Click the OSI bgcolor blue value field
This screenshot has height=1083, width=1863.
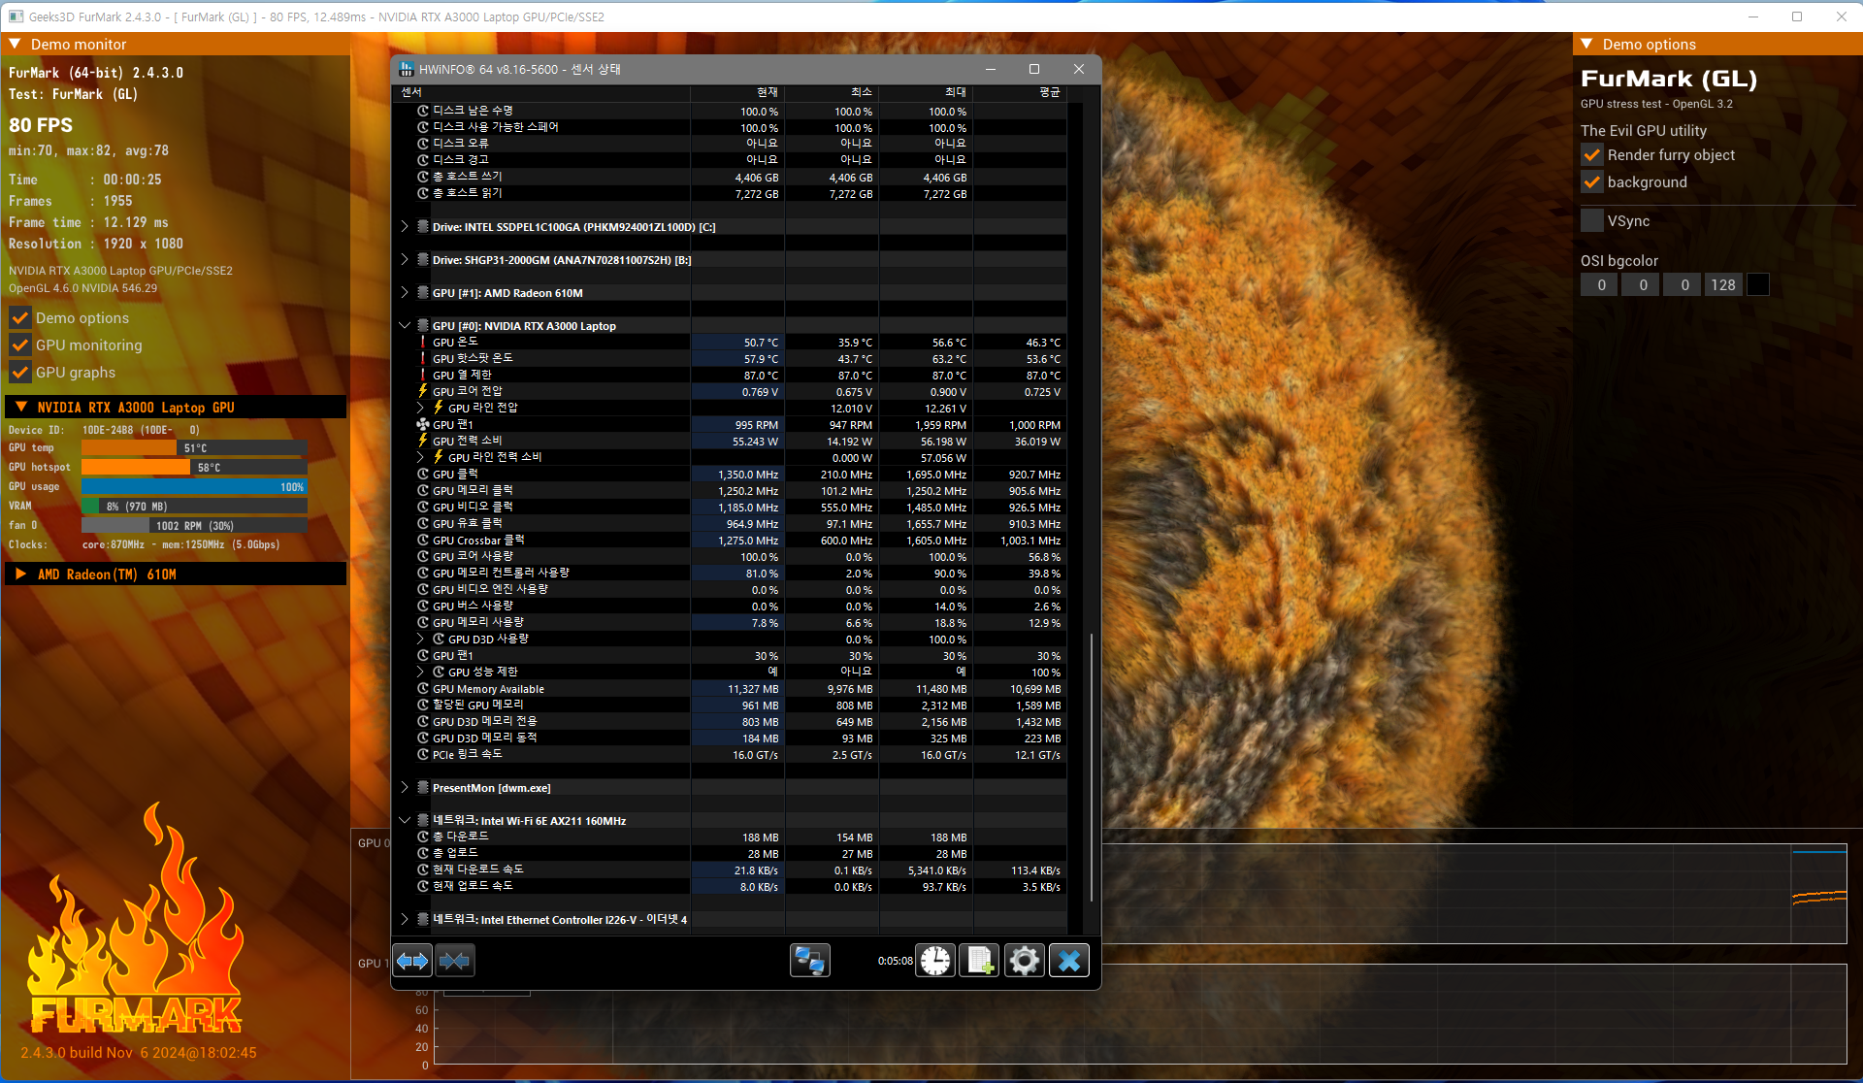[x=1683, y=285]
